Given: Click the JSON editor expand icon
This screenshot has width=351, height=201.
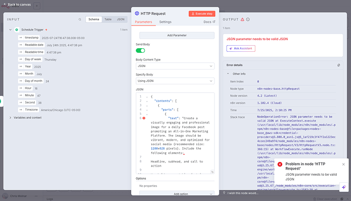Looking at the screenshot, I should 213,172.
